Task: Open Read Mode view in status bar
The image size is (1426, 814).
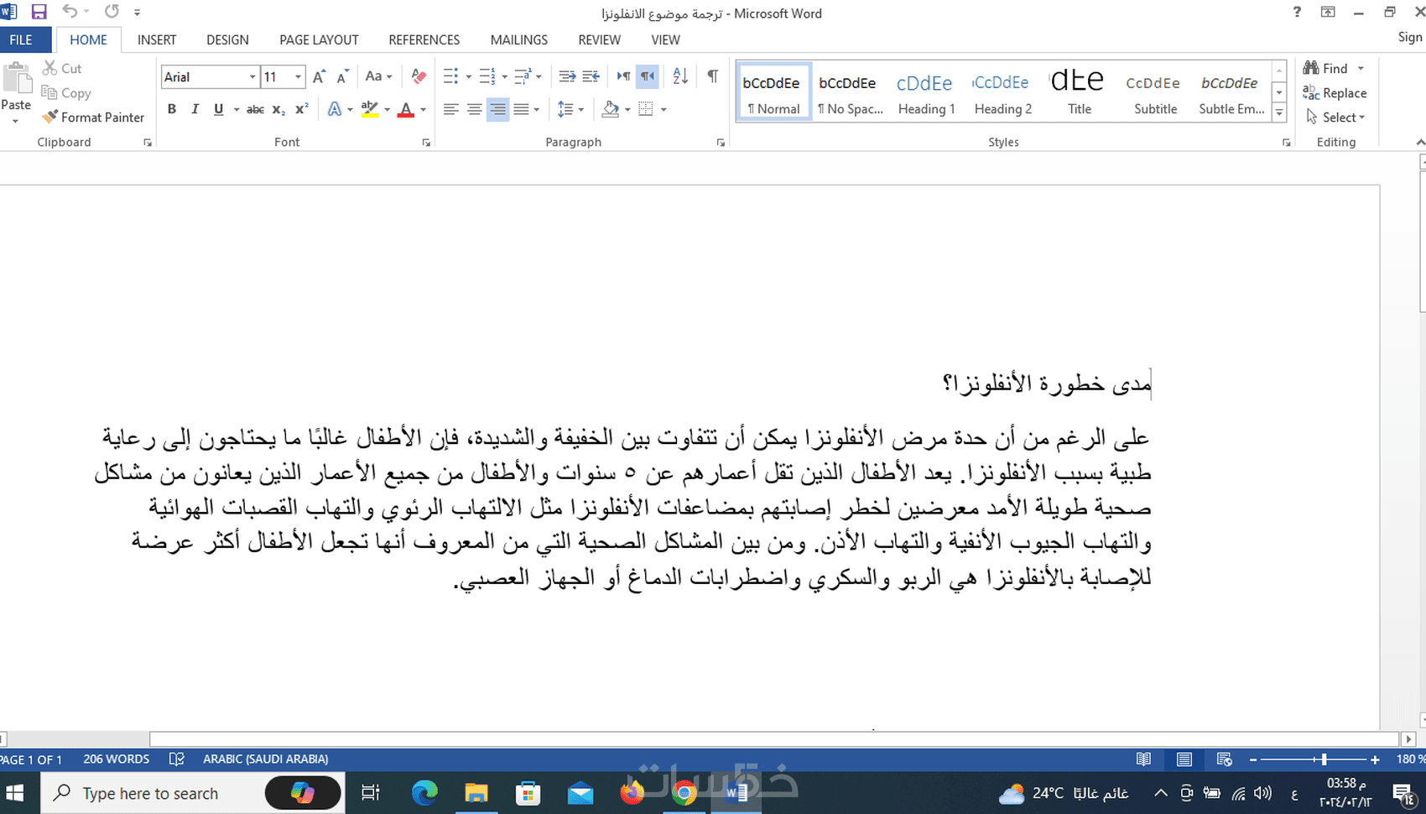Action: tap(1143, 759)
